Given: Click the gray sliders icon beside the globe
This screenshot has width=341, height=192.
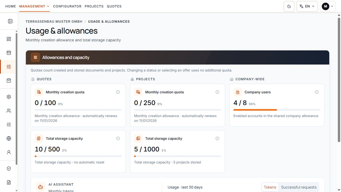Looking at the screenshot, I should [9, 125].
